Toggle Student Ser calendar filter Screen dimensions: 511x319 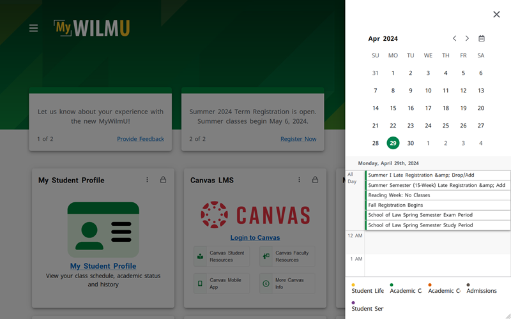(x=367, y=307)
